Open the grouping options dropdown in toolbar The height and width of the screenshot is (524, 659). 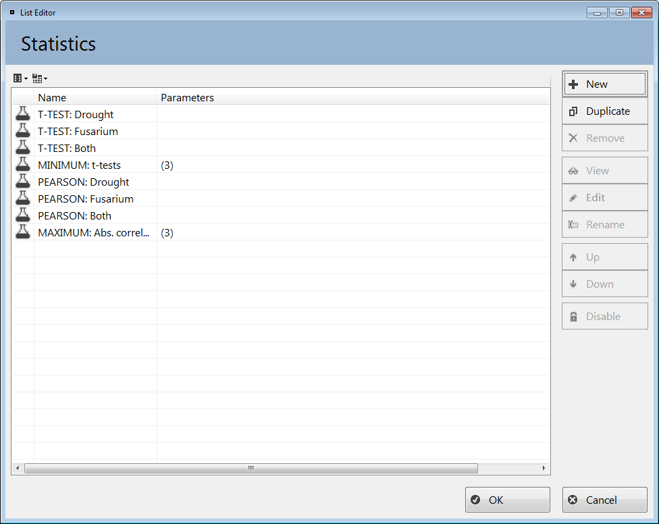tap(40, 78)
